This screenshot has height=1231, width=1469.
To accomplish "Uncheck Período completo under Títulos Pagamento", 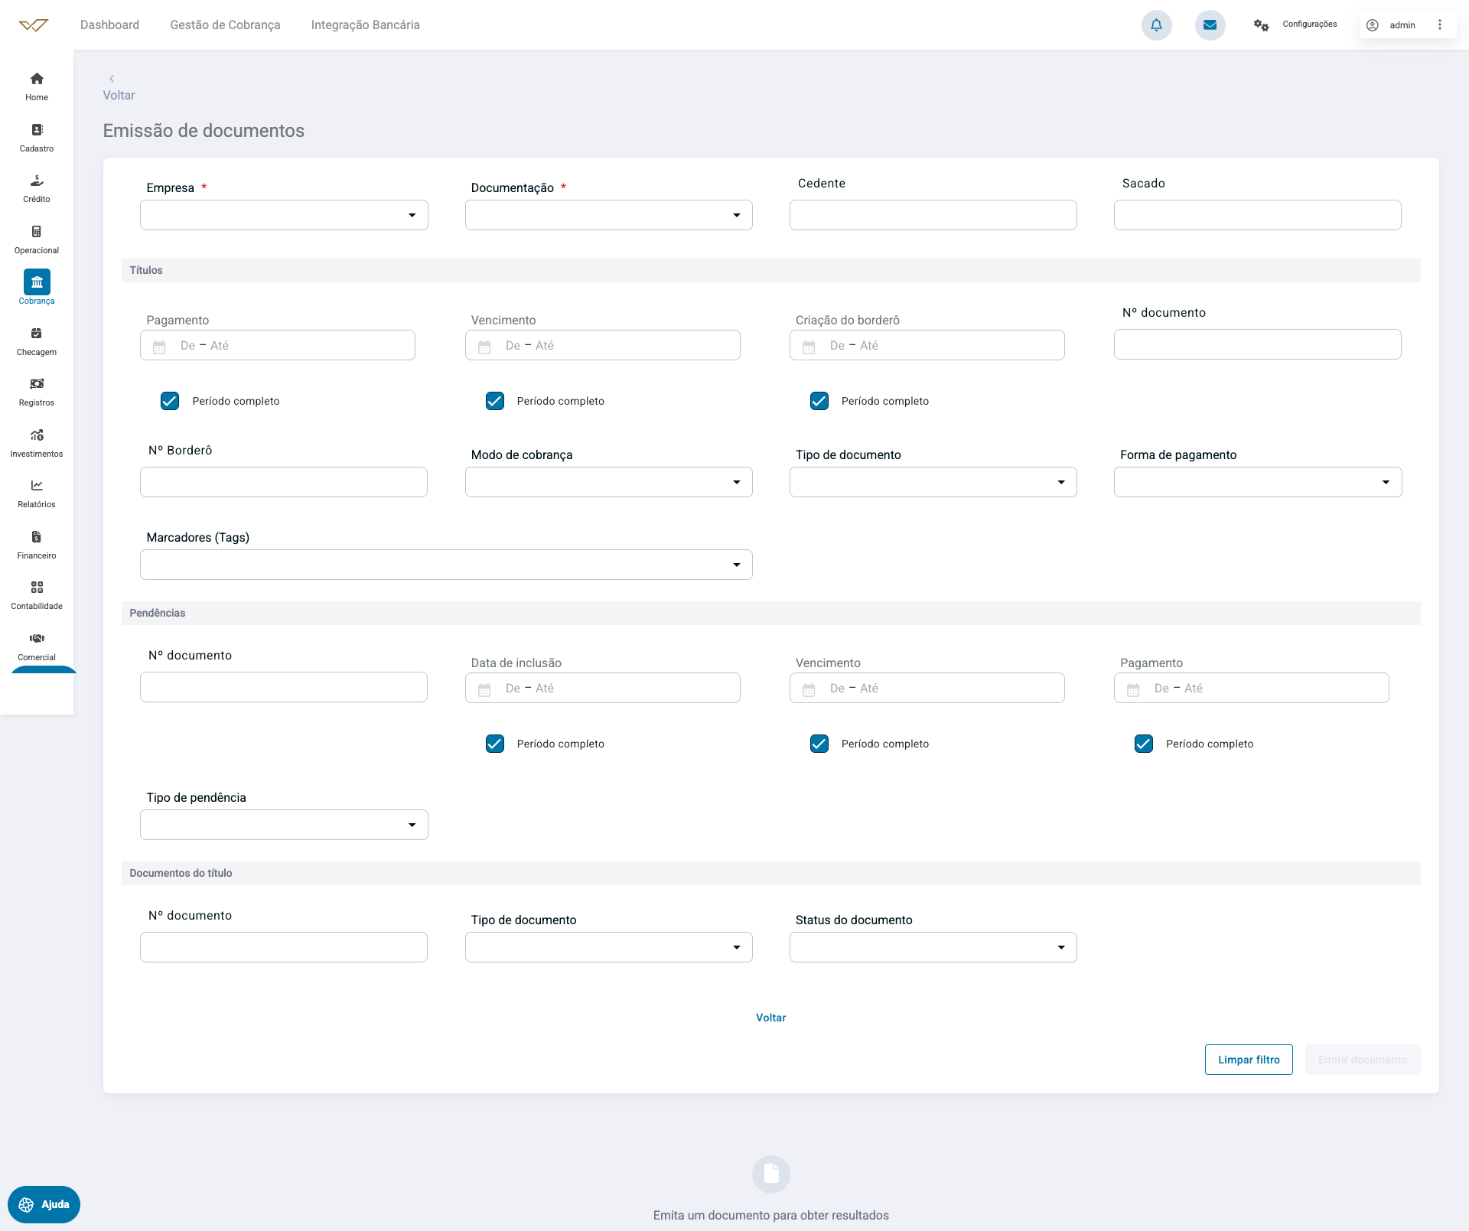I will point(170,401).
